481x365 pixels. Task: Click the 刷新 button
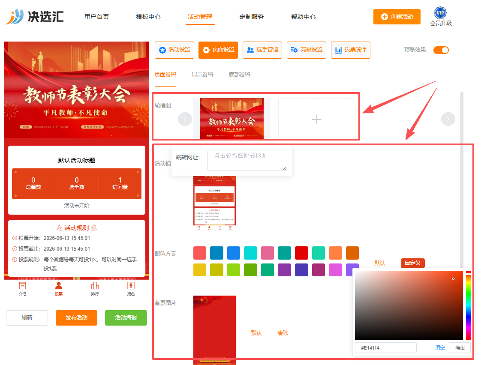click(x=27, y=318)
